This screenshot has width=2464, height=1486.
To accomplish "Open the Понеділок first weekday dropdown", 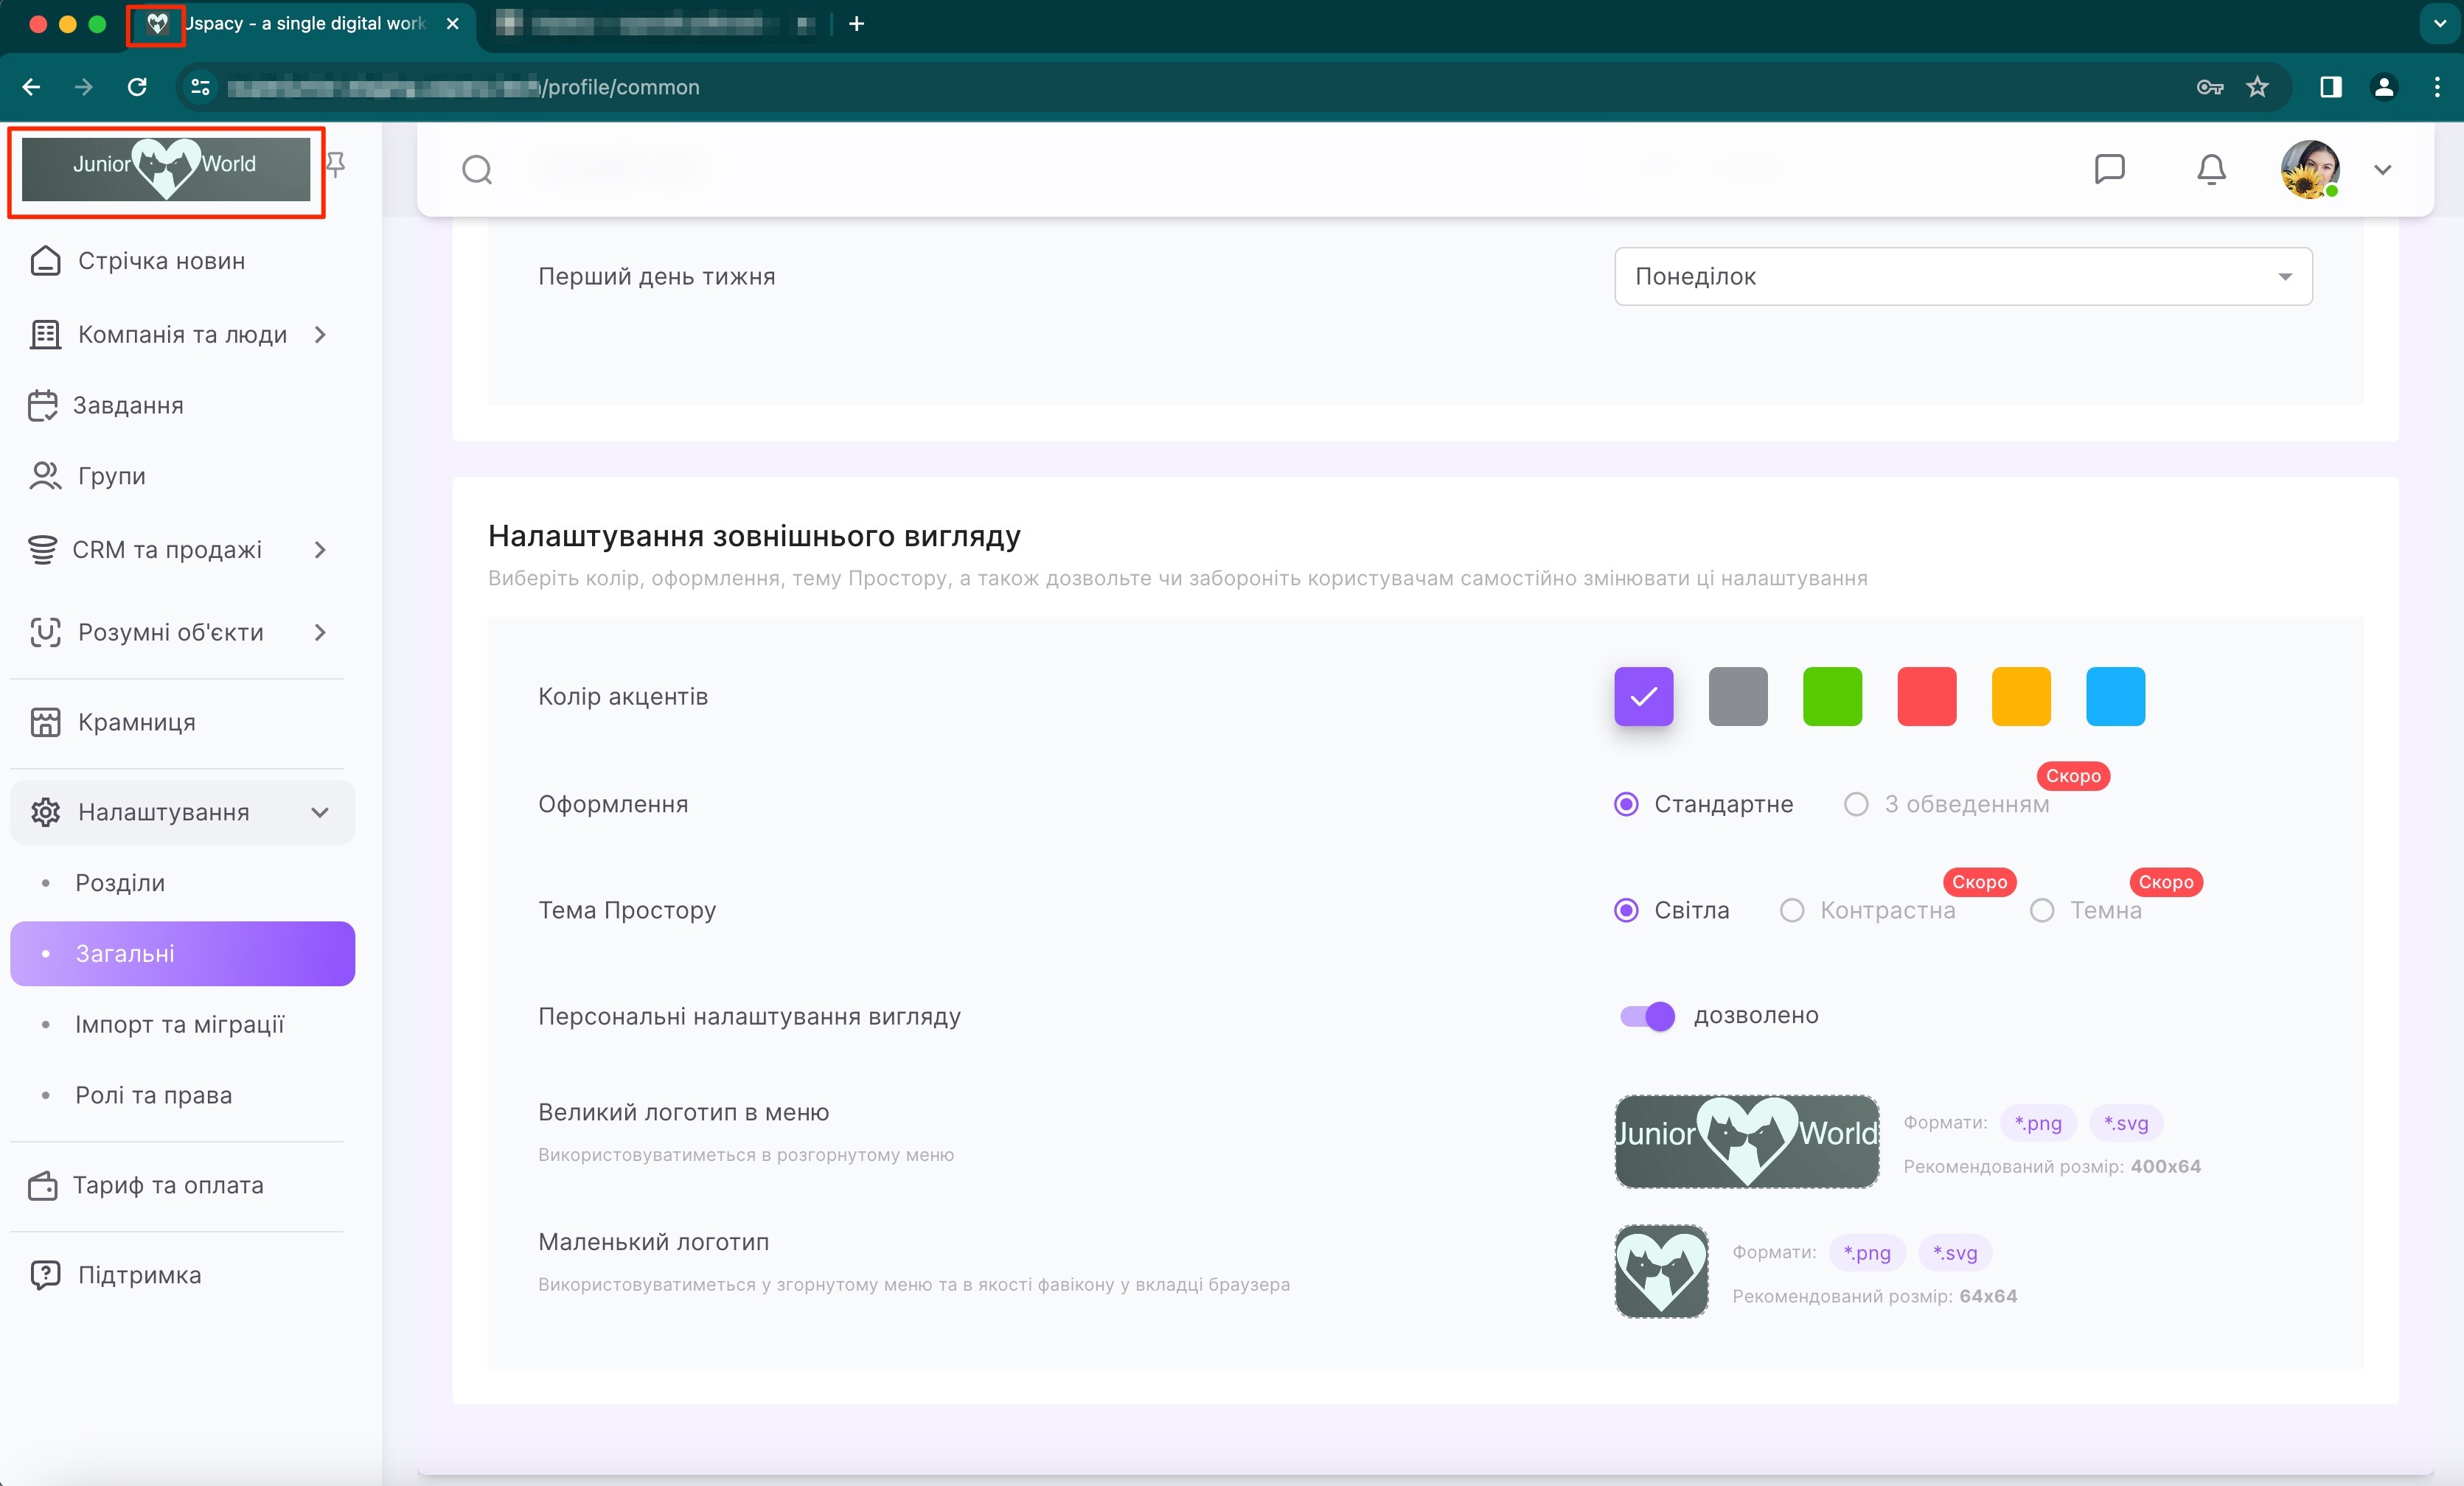I will (1962, 276).
